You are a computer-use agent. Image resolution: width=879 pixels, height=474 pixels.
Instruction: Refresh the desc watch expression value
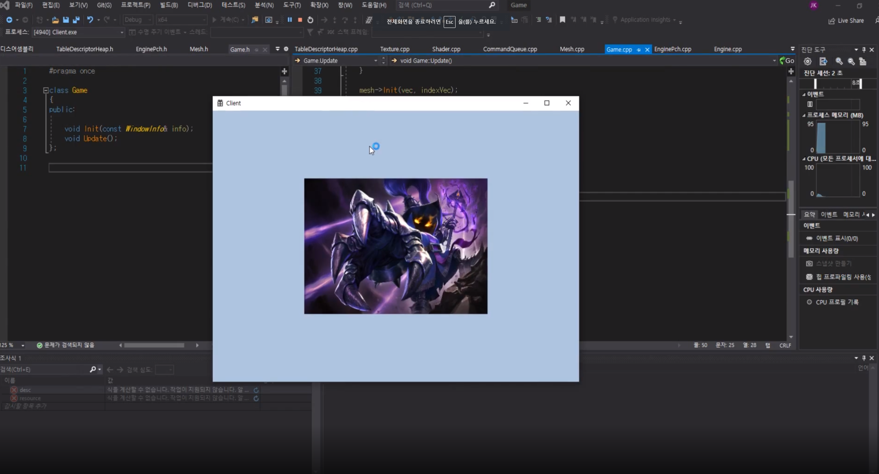pyautogui.click(x=256, y=390)
